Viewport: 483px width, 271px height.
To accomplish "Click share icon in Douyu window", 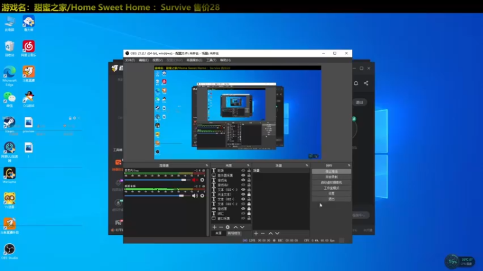I will (x=366, y=83).
